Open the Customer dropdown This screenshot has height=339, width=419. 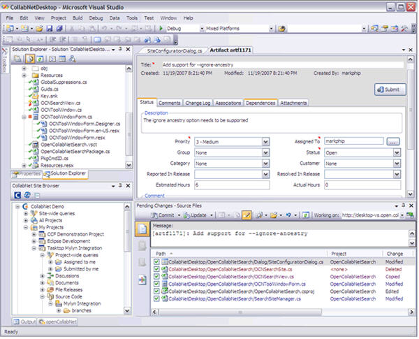click(397, 164)
